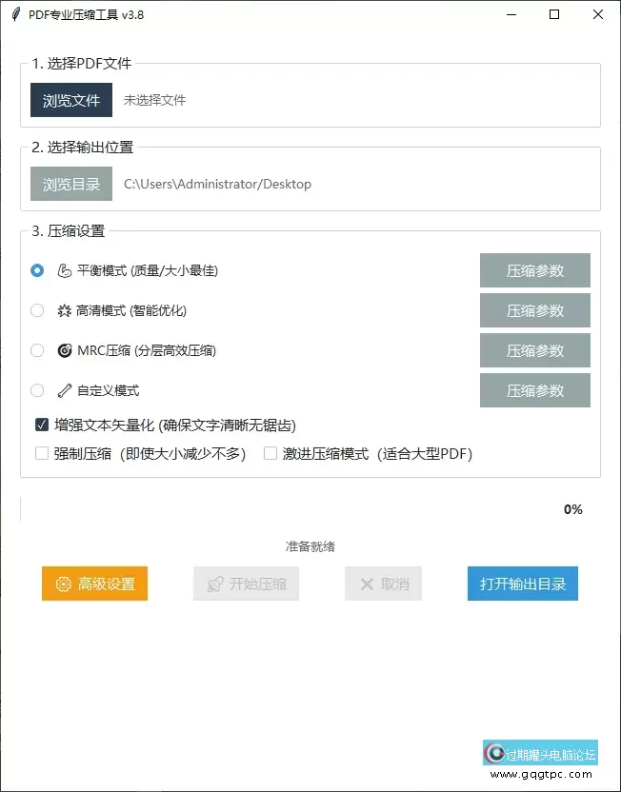
Task: Click the target icon beside MRC压缩
Action: (x=64, y=350)
